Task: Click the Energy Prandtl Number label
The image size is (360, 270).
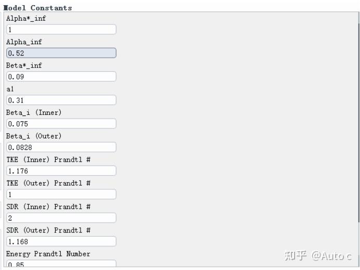Action: (48, 254)
